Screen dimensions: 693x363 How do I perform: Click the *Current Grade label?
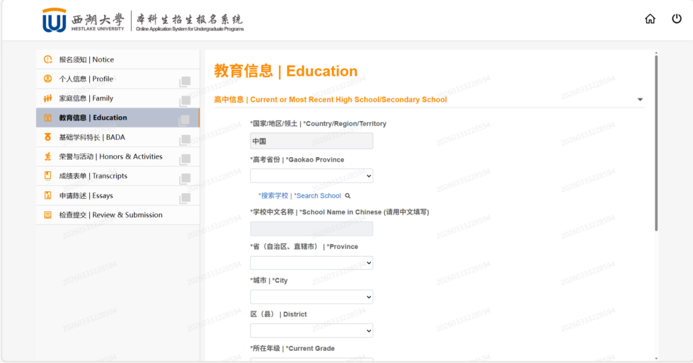pyautogui.click(x=292, y=348)
